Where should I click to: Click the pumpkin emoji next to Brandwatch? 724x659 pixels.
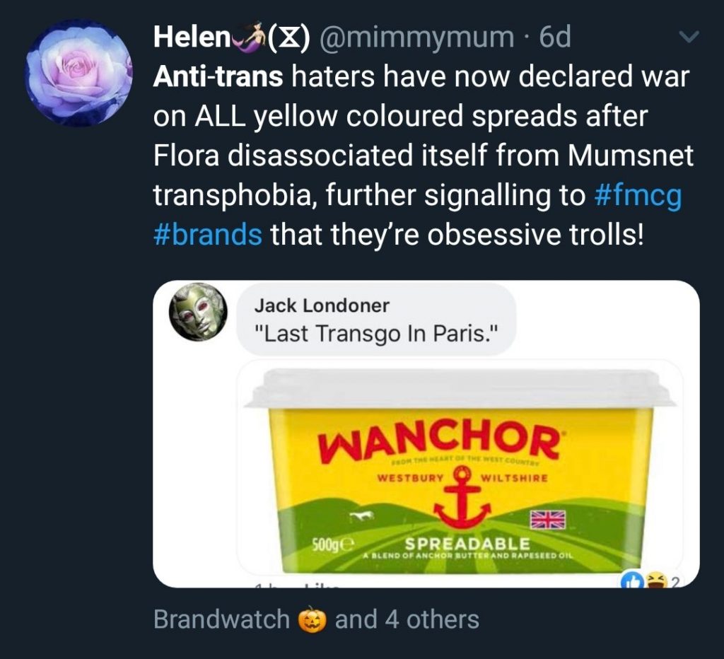click(x=313, y=619)
